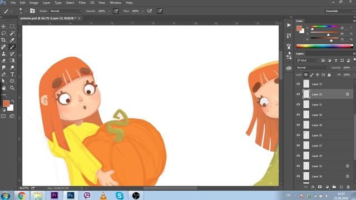This screenshot has height=200, width=356.
Task: Open the brush settings panel toggle
Action: coord(32,11)
